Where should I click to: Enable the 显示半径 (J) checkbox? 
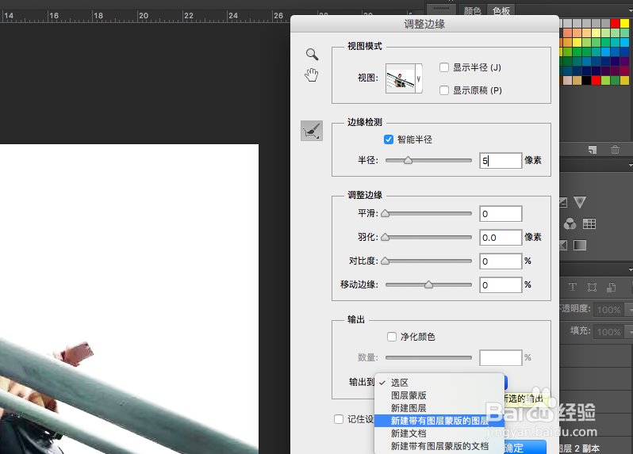point(444,67)
